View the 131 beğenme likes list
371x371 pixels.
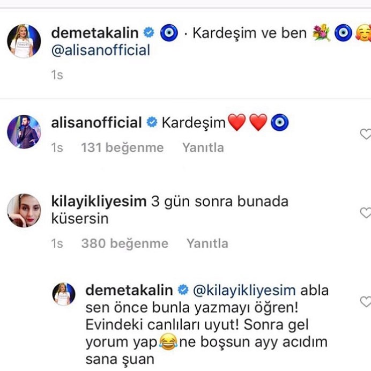coord(122,148)
